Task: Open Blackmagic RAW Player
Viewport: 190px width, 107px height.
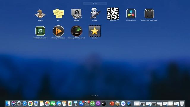Action: pyautogui.click(x=58, y=31)
